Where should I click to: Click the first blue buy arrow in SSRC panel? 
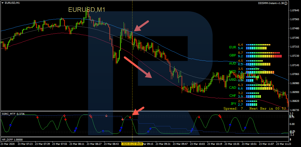click(10, 125)
